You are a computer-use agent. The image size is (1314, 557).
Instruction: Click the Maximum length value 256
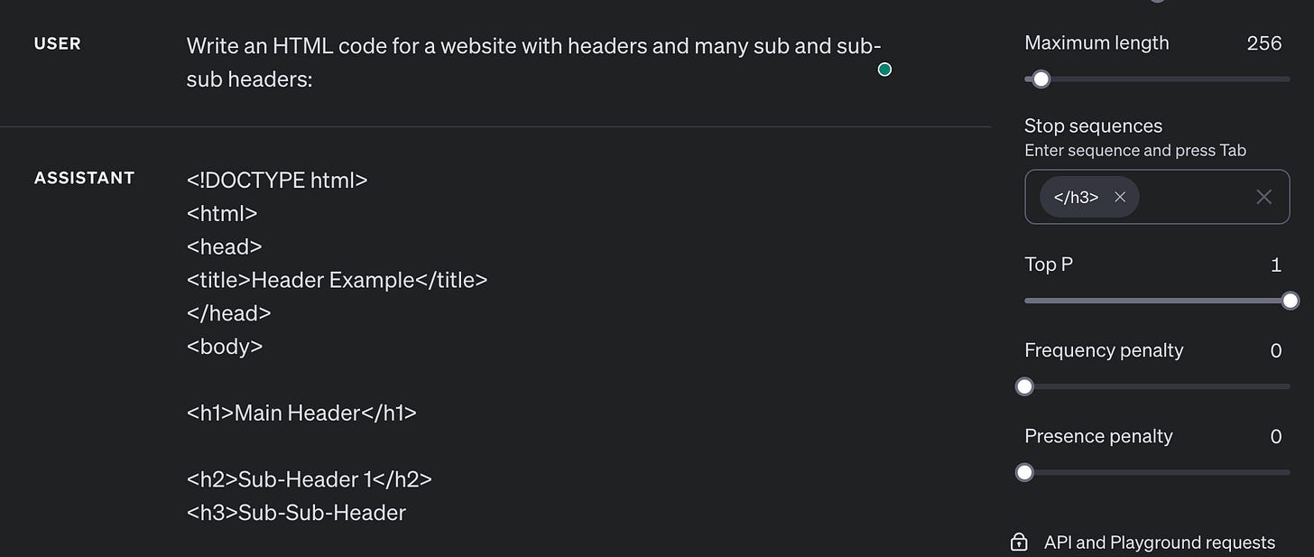pos(1263,42)
